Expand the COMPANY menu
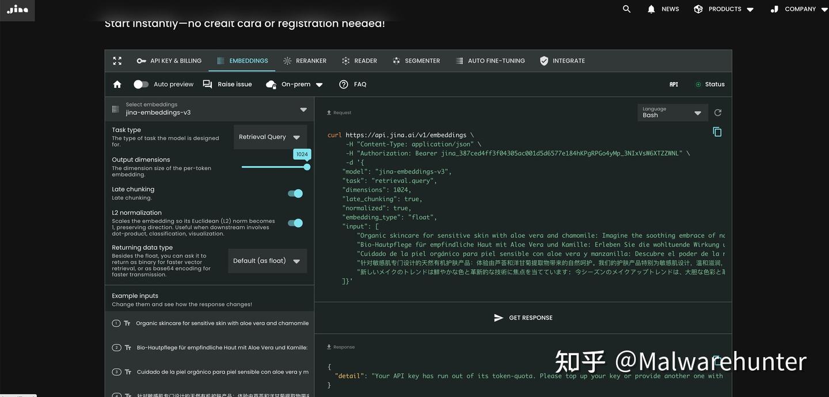Screen dimensions: 829x397 point(798,9)
